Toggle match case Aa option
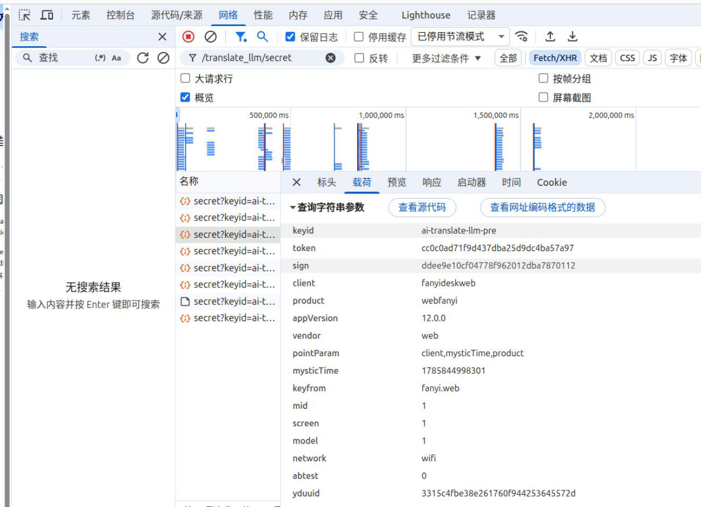 pos(117,58)
